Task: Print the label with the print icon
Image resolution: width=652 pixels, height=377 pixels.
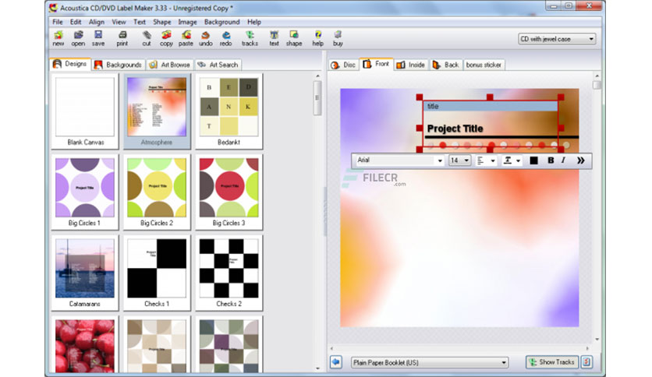Action: tap(122, 38)
